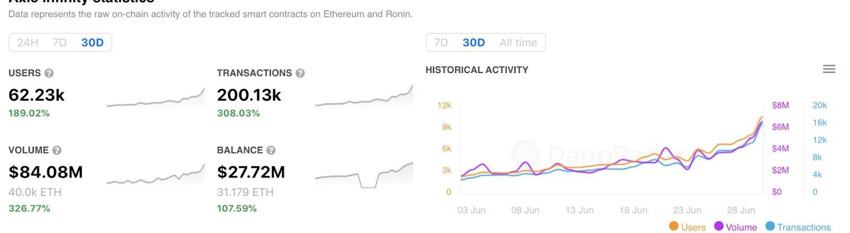This screenshot has height=233, width=850.
Task: Switch chart to All time
Action: (x=518, y=42)
